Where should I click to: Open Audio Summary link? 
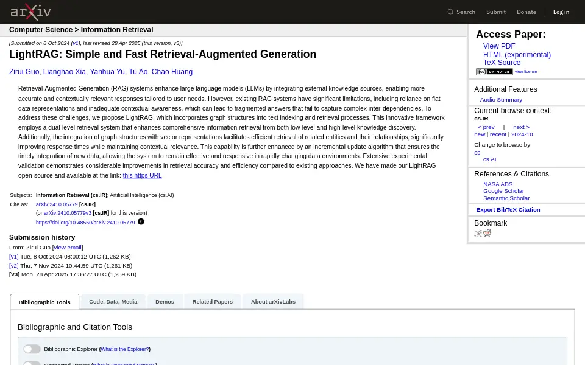501,100
